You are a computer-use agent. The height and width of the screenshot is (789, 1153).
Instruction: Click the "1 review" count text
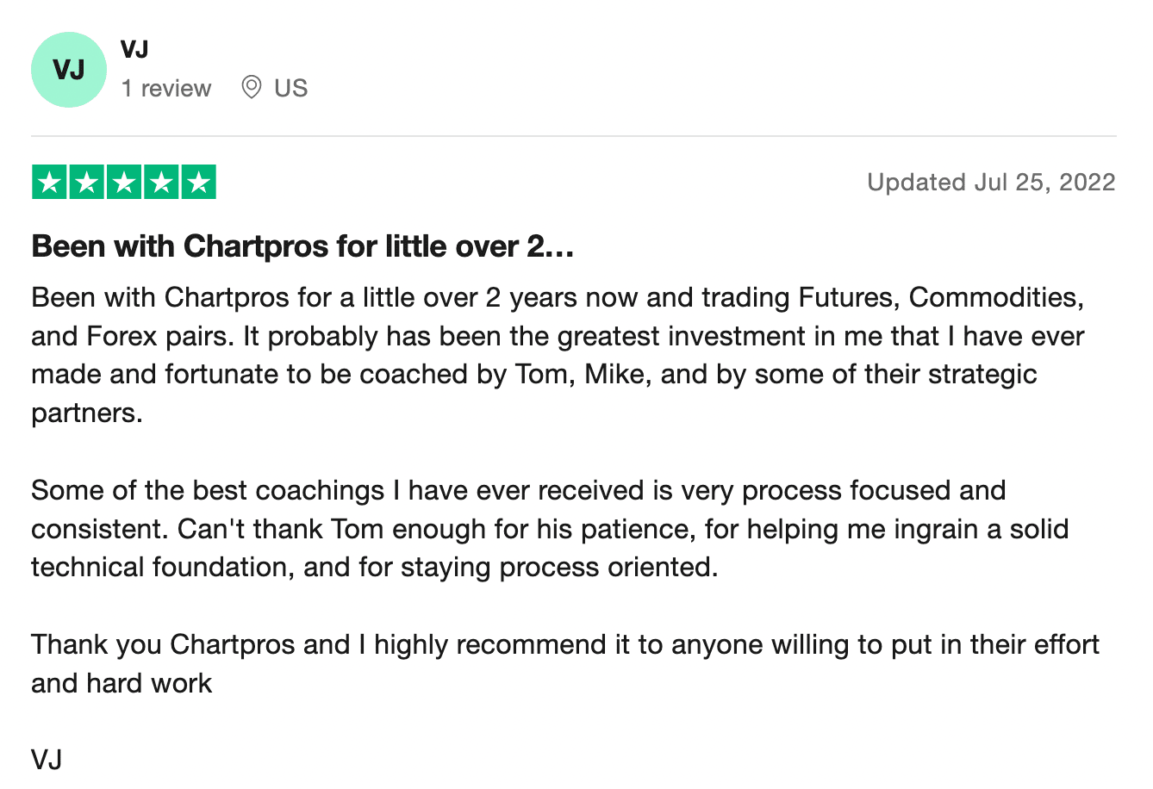(166, 88)
